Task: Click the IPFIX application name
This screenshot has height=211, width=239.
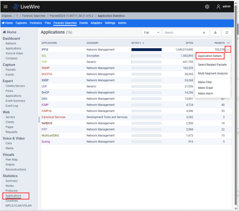Action: [45, 50]
